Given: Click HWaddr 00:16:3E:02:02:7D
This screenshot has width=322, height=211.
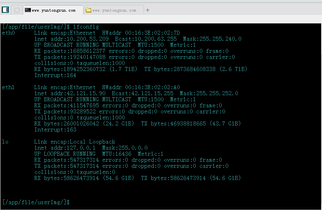Looking at the screenshot, I should tap(141, 33).
